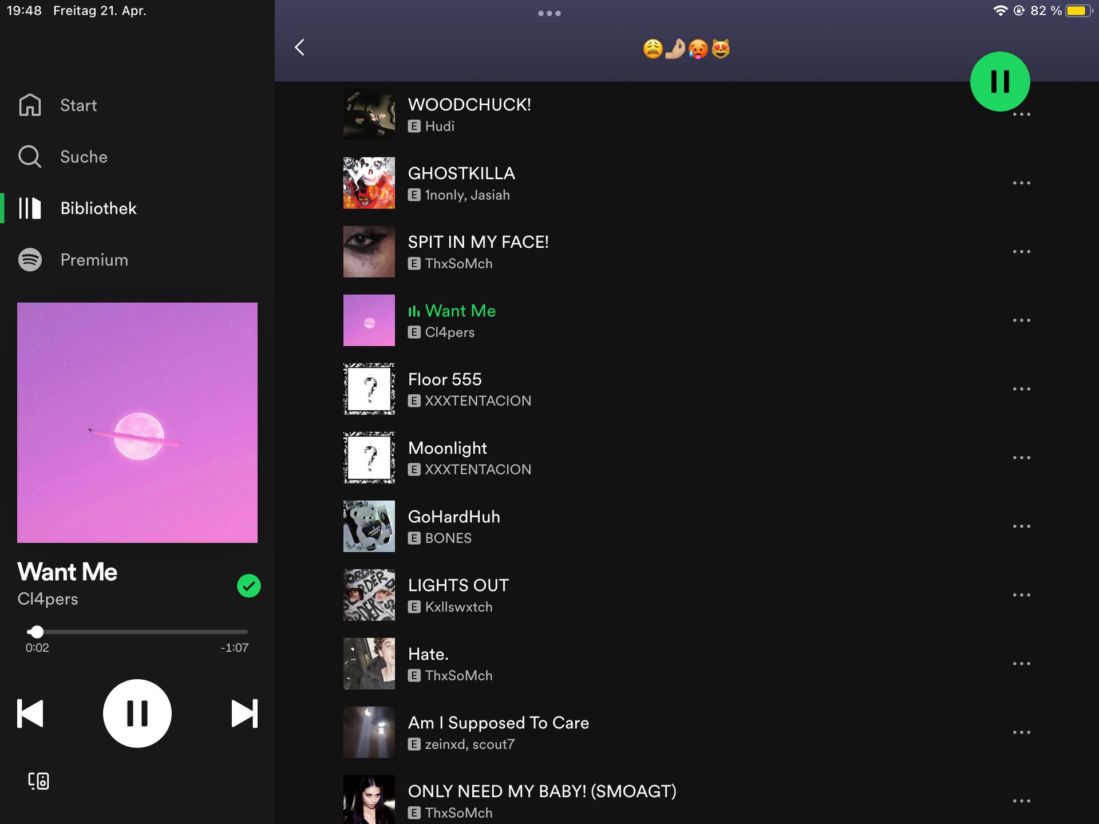
Task: Skip to the next track
Action: tap(244, 714)
